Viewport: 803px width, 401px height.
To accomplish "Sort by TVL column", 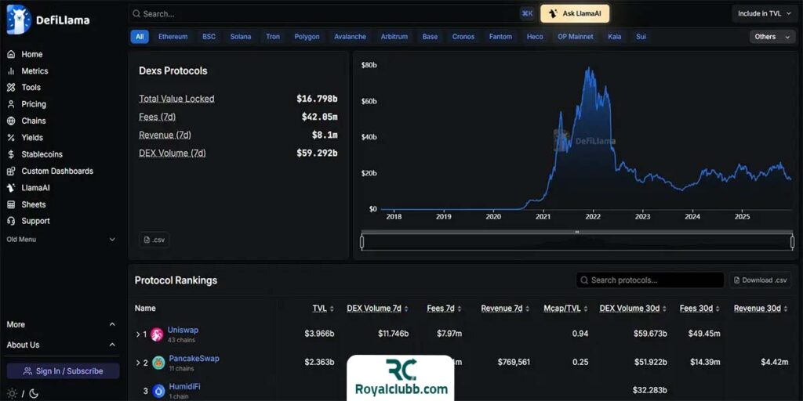I will [x=323, y=309].
